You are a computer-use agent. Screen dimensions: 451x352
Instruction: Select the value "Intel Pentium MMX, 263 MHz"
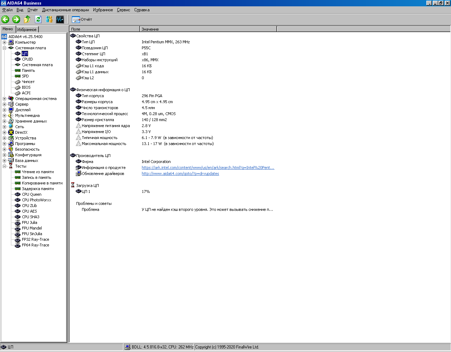point(166,42)
